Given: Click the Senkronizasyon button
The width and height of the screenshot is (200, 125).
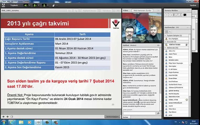Looking at the screenshot, I should (112, 117).
